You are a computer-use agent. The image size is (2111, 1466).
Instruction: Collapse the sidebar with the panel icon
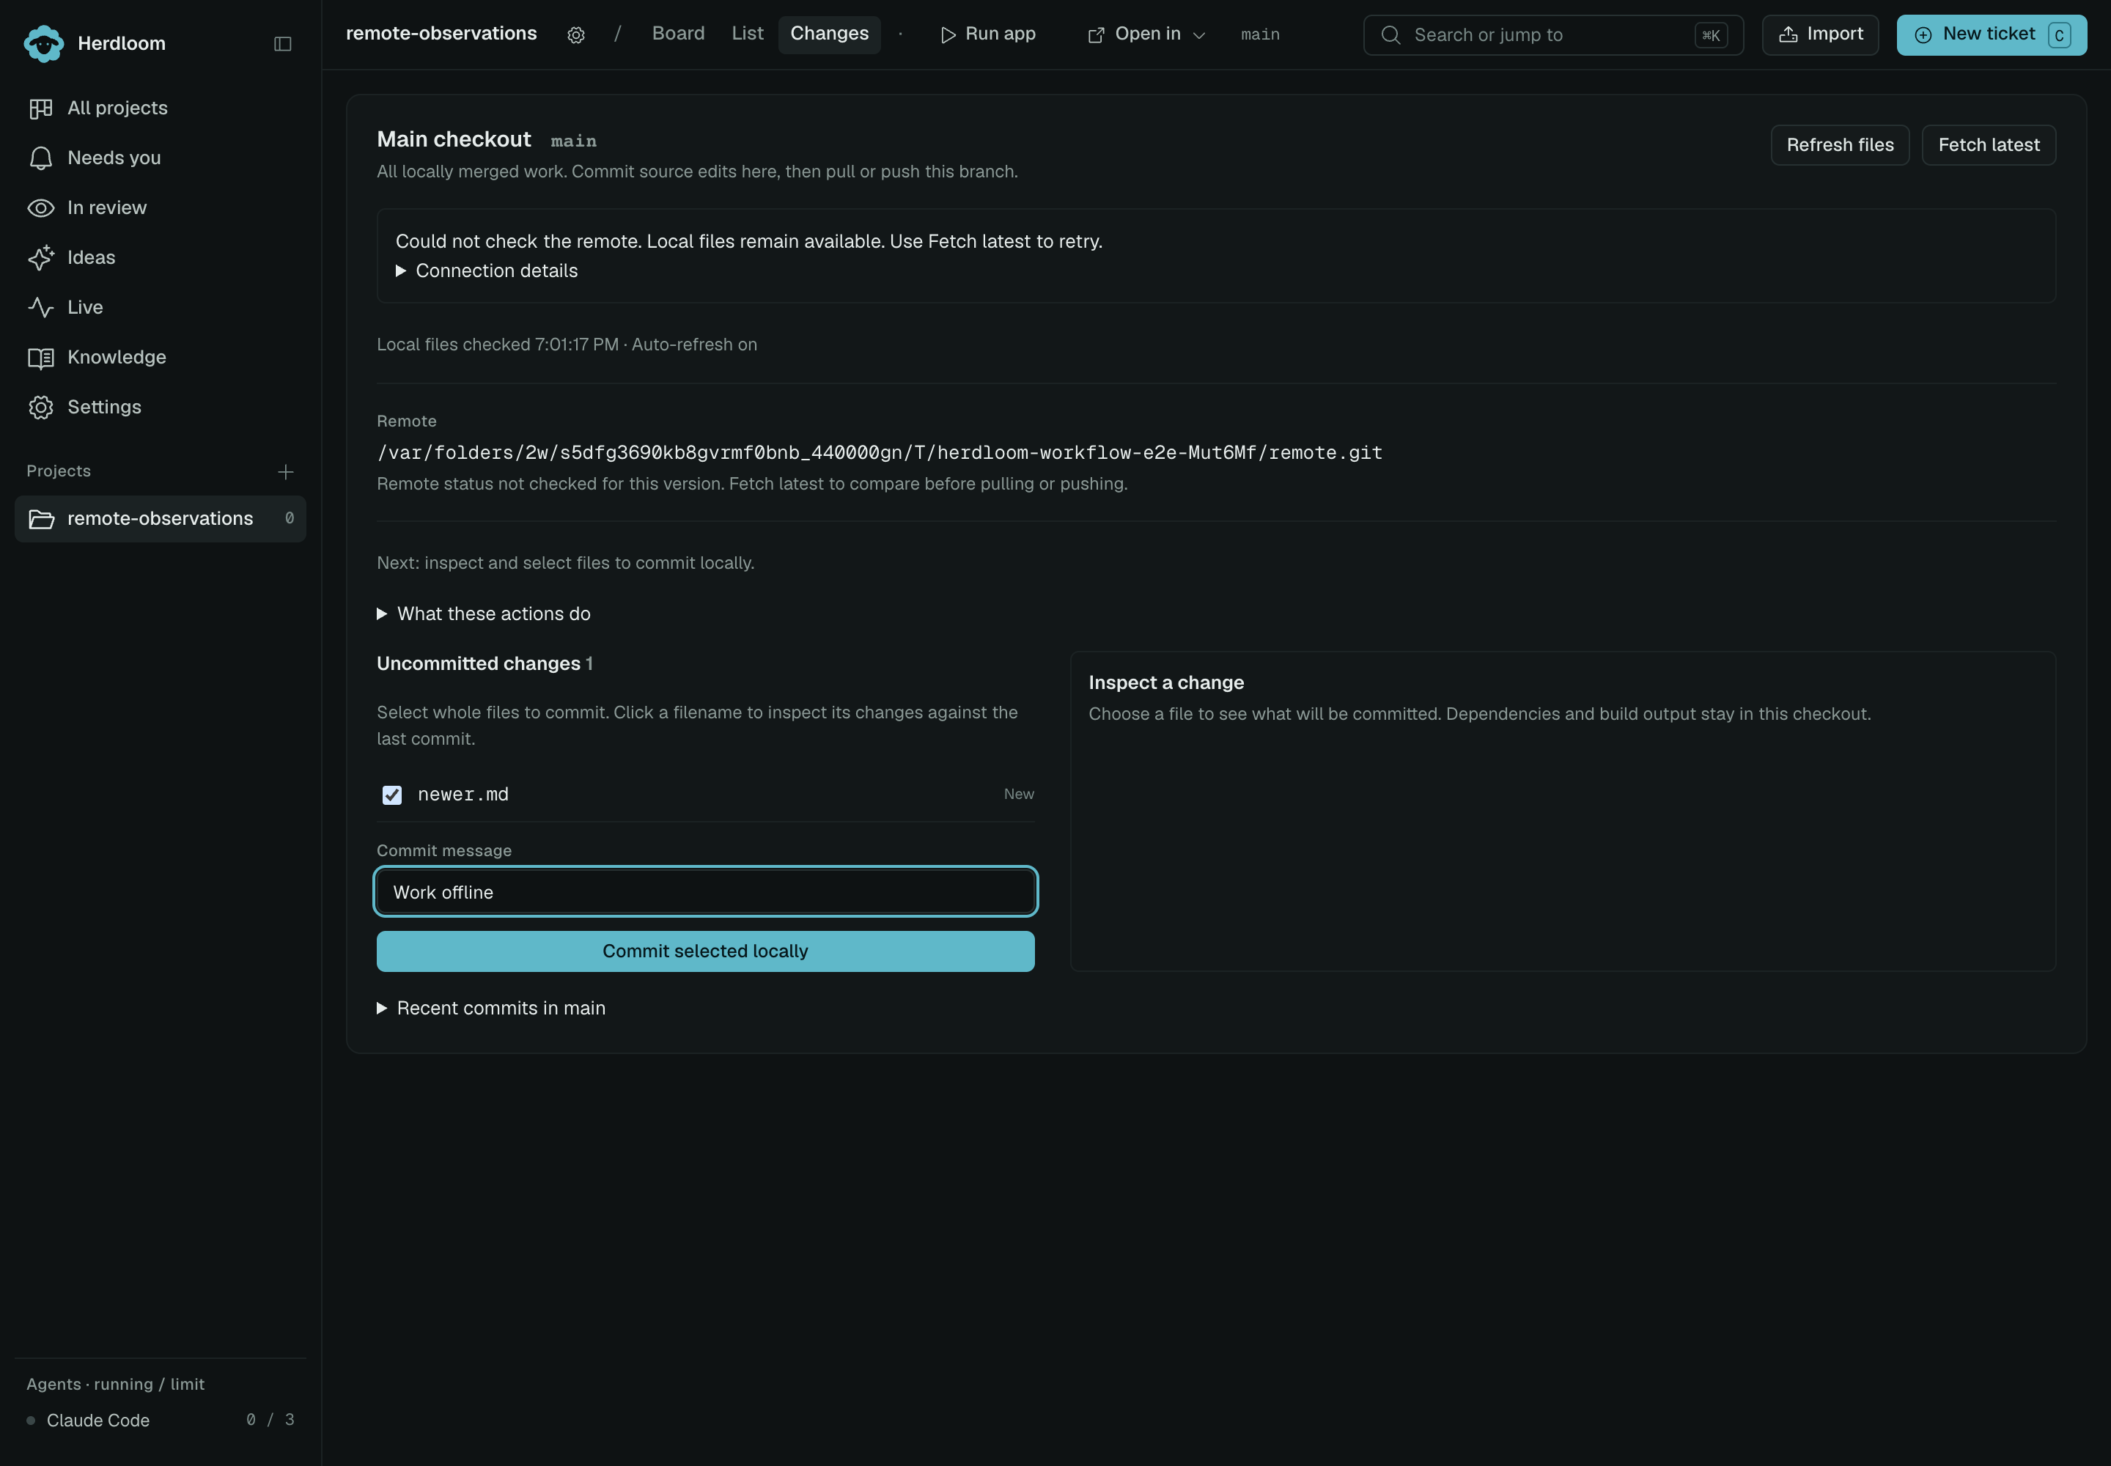[283, 43]
